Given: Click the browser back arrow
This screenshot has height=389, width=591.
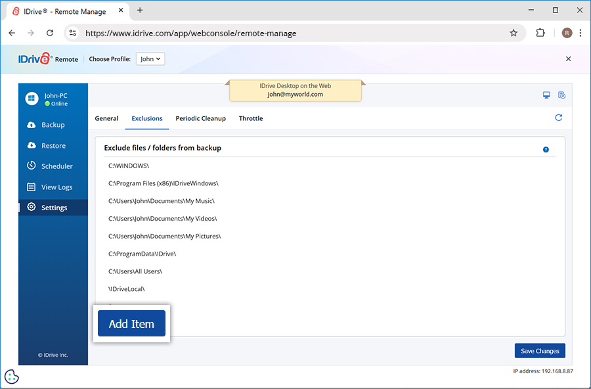Looking at the screenshot, I should point(12,34).
